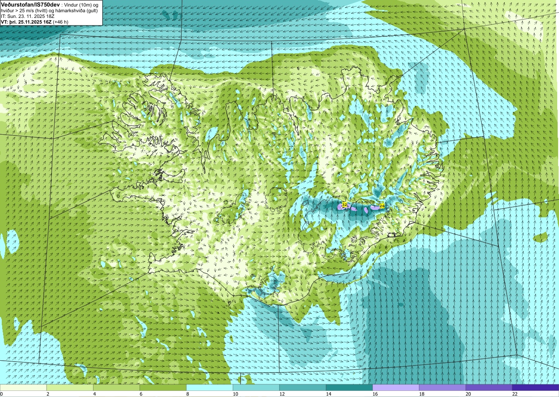
Task: Click the dark teal 14–16 m/s legend swatch
Action: click(x=349, y=387)
